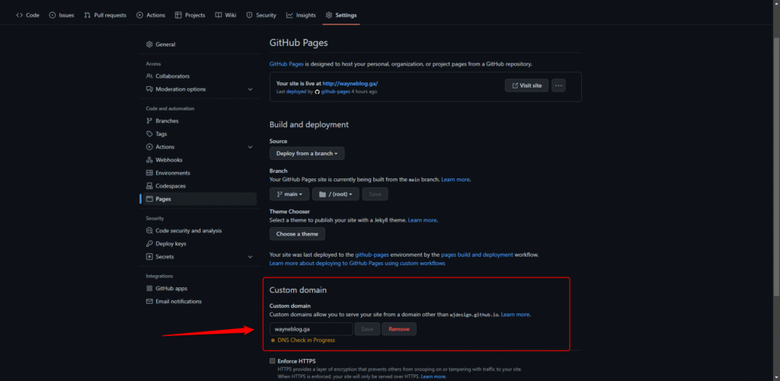Click the Email notifications envelope icon
The height and width of the screenshot is (381, 780).
click(149, 302)
